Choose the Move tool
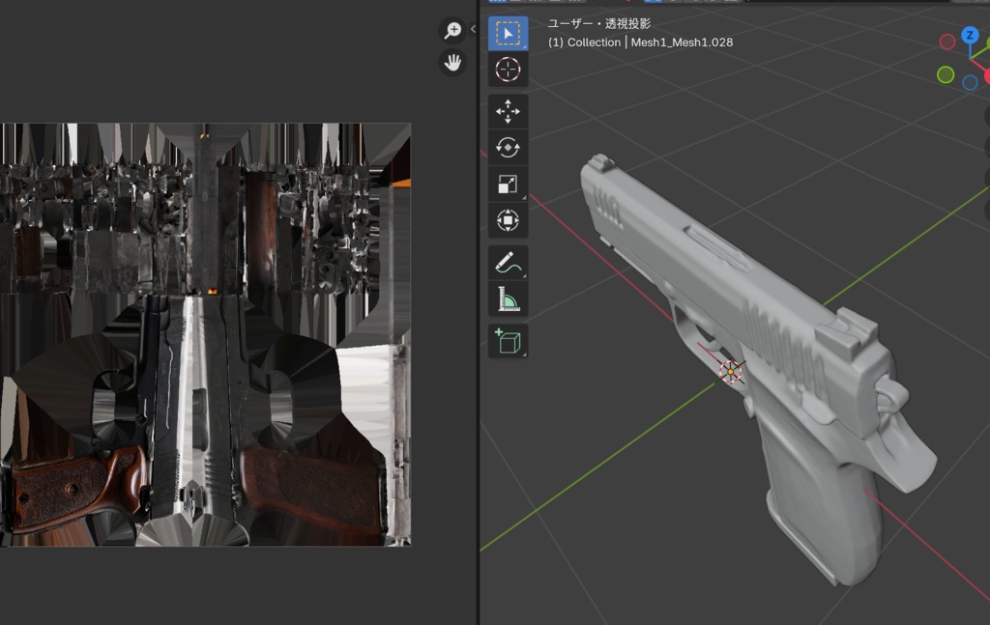990x625 pixels. click(508, 112)
